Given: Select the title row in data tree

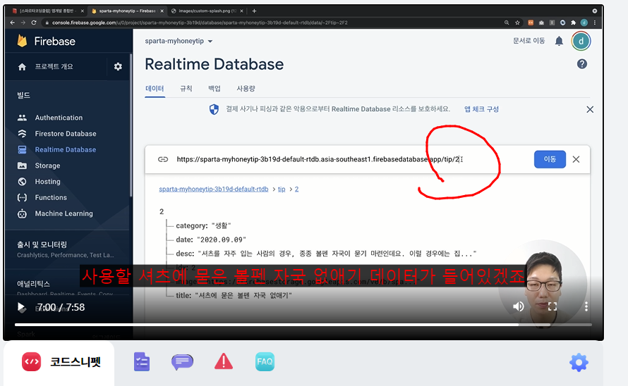Looking at the screenshot, I should tap(234, 296).
